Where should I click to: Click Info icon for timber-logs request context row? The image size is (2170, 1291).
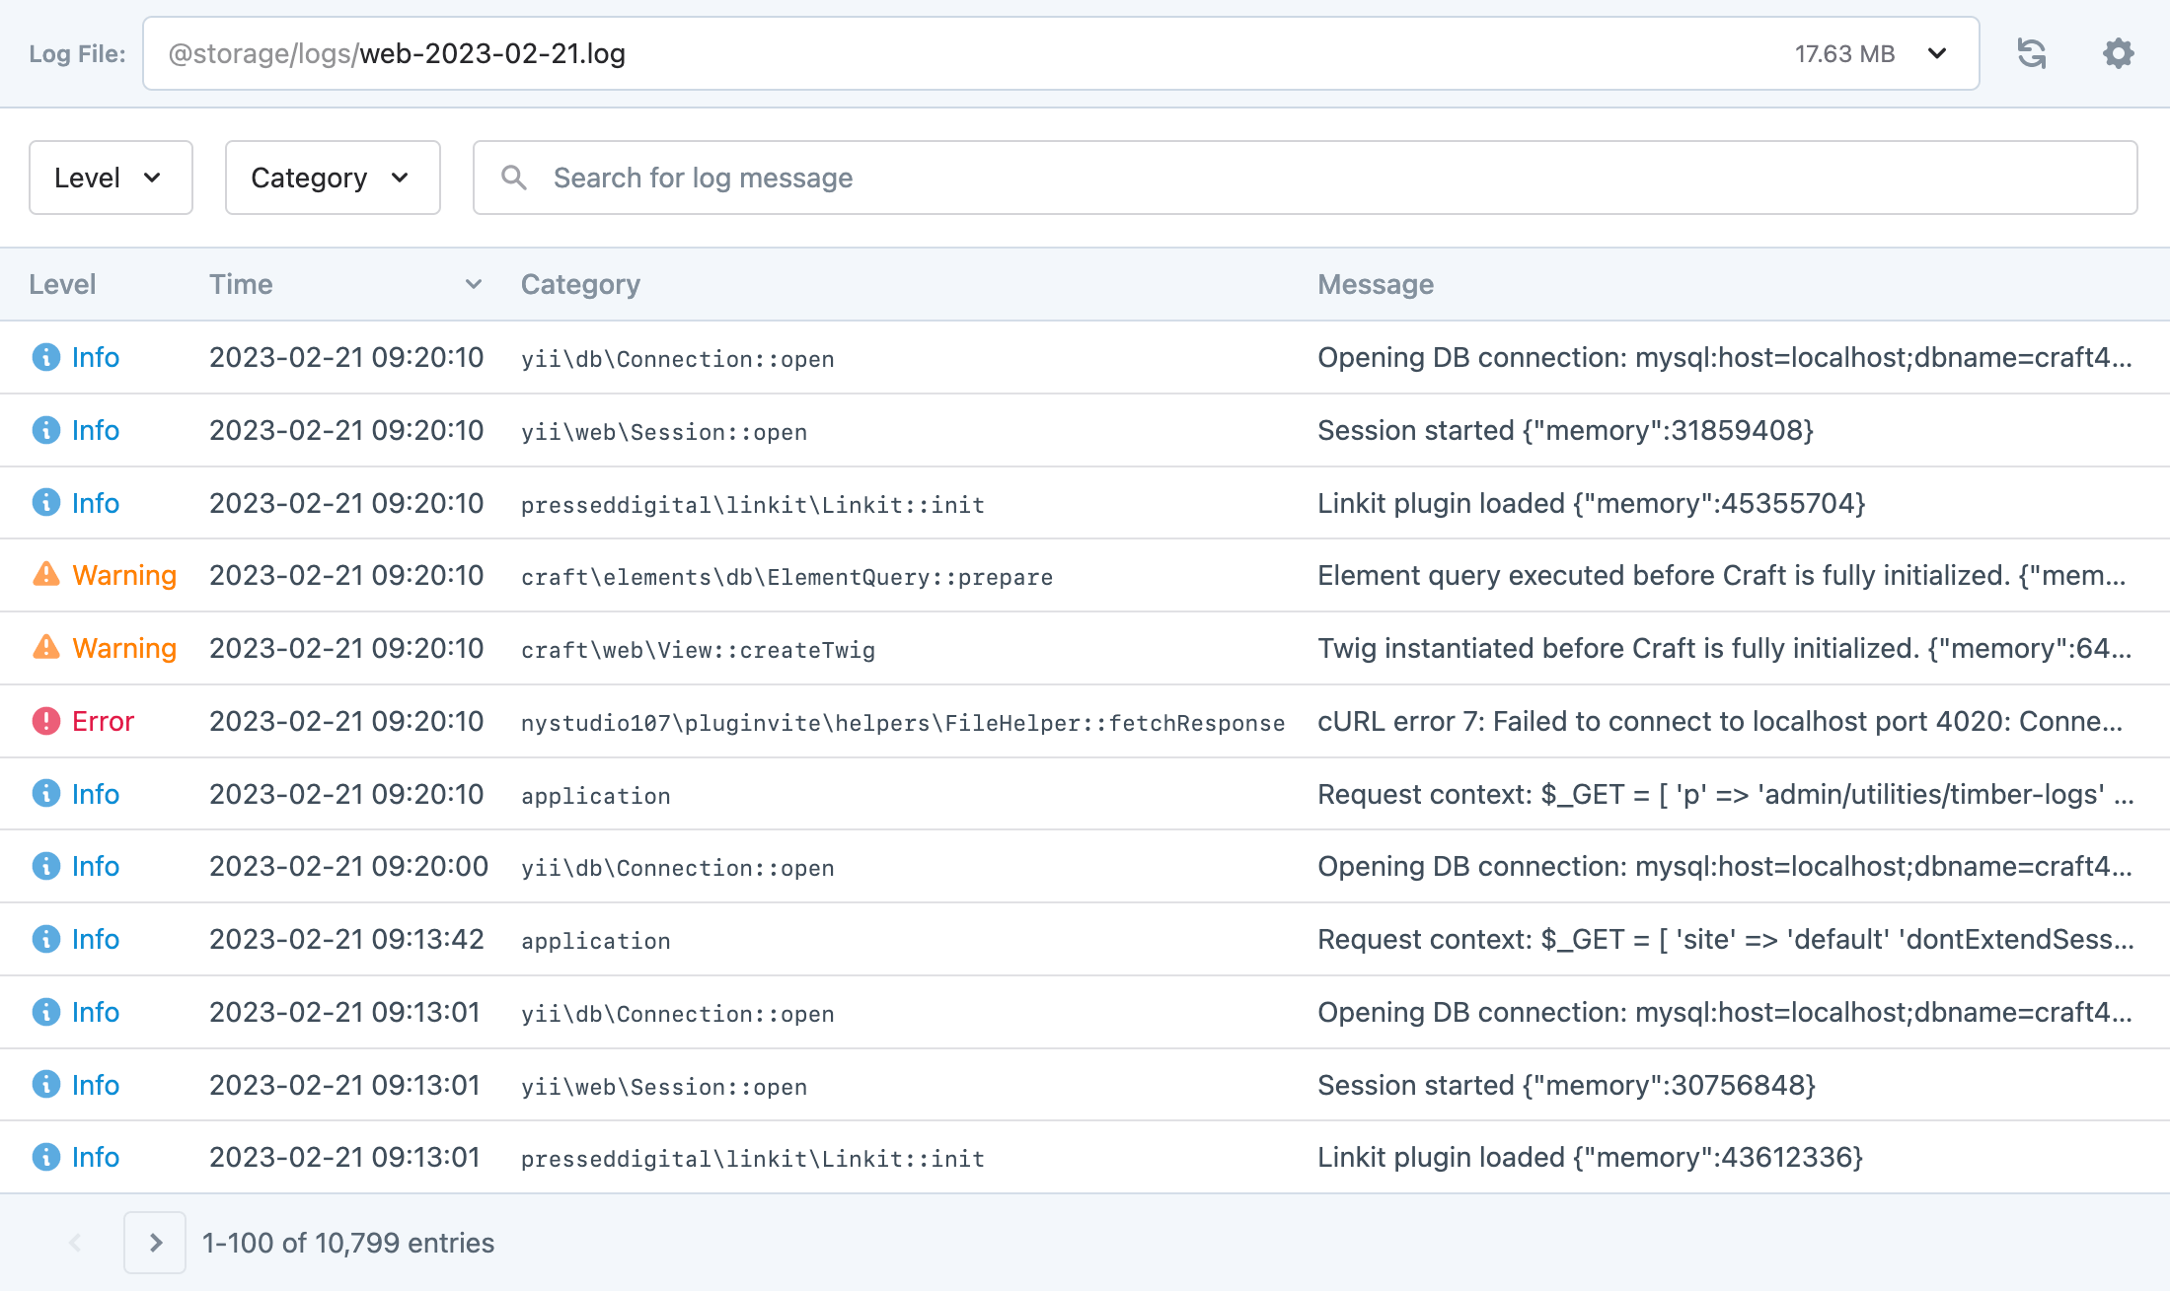[x=45, y=793]
